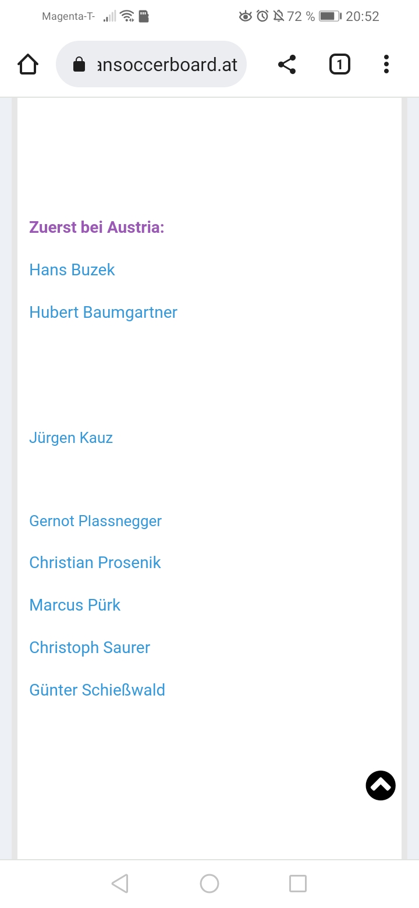Open Jürgen Kauz link
Image resolution: width=419 pixels, height=908 pixels.
coord(71,438)
